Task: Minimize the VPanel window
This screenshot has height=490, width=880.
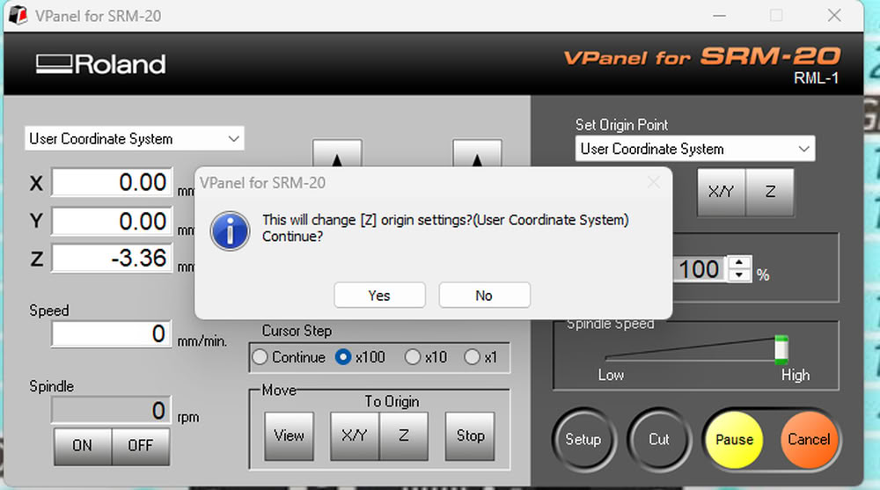Action: pyautogui.click(x=720, y=16)
